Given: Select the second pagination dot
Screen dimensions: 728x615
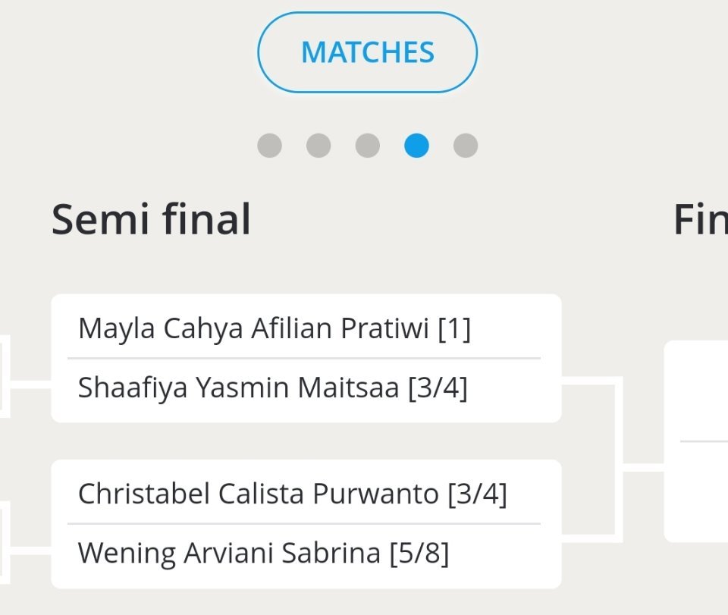Looking at the screenshot, I should [318, 145].
